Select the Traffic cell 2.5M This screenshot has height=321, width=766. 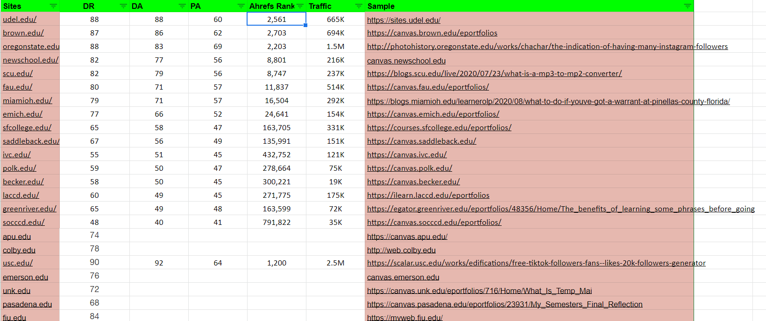335,263
